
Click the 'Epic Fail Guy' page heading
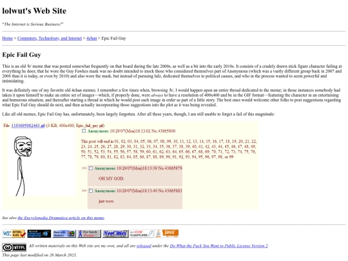coord(21,55)
